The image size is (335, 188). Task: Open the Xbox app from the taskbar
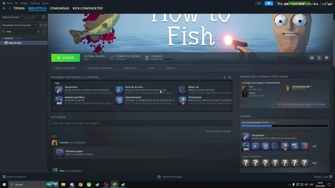point(89,185)
